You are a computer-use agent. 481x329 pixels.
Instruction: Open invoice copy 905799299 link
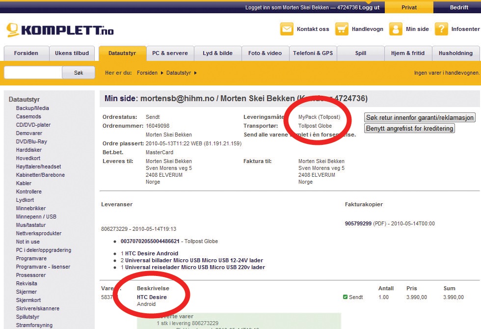coord(359,223)
